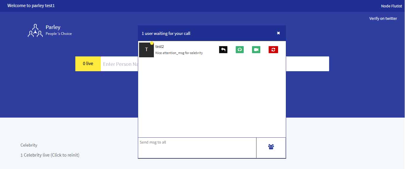Open test2's avatar thumbnail
405x169 pixels.
(146, 50)
